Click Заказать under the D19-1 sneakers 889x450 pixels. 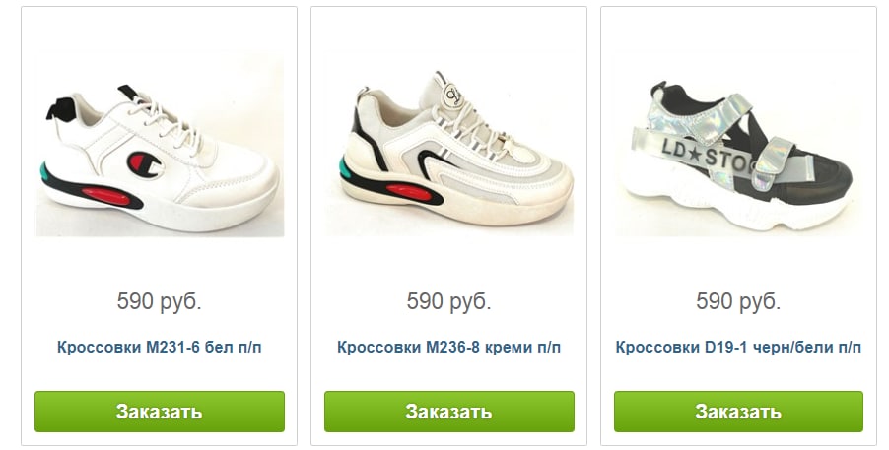point(738,412)
